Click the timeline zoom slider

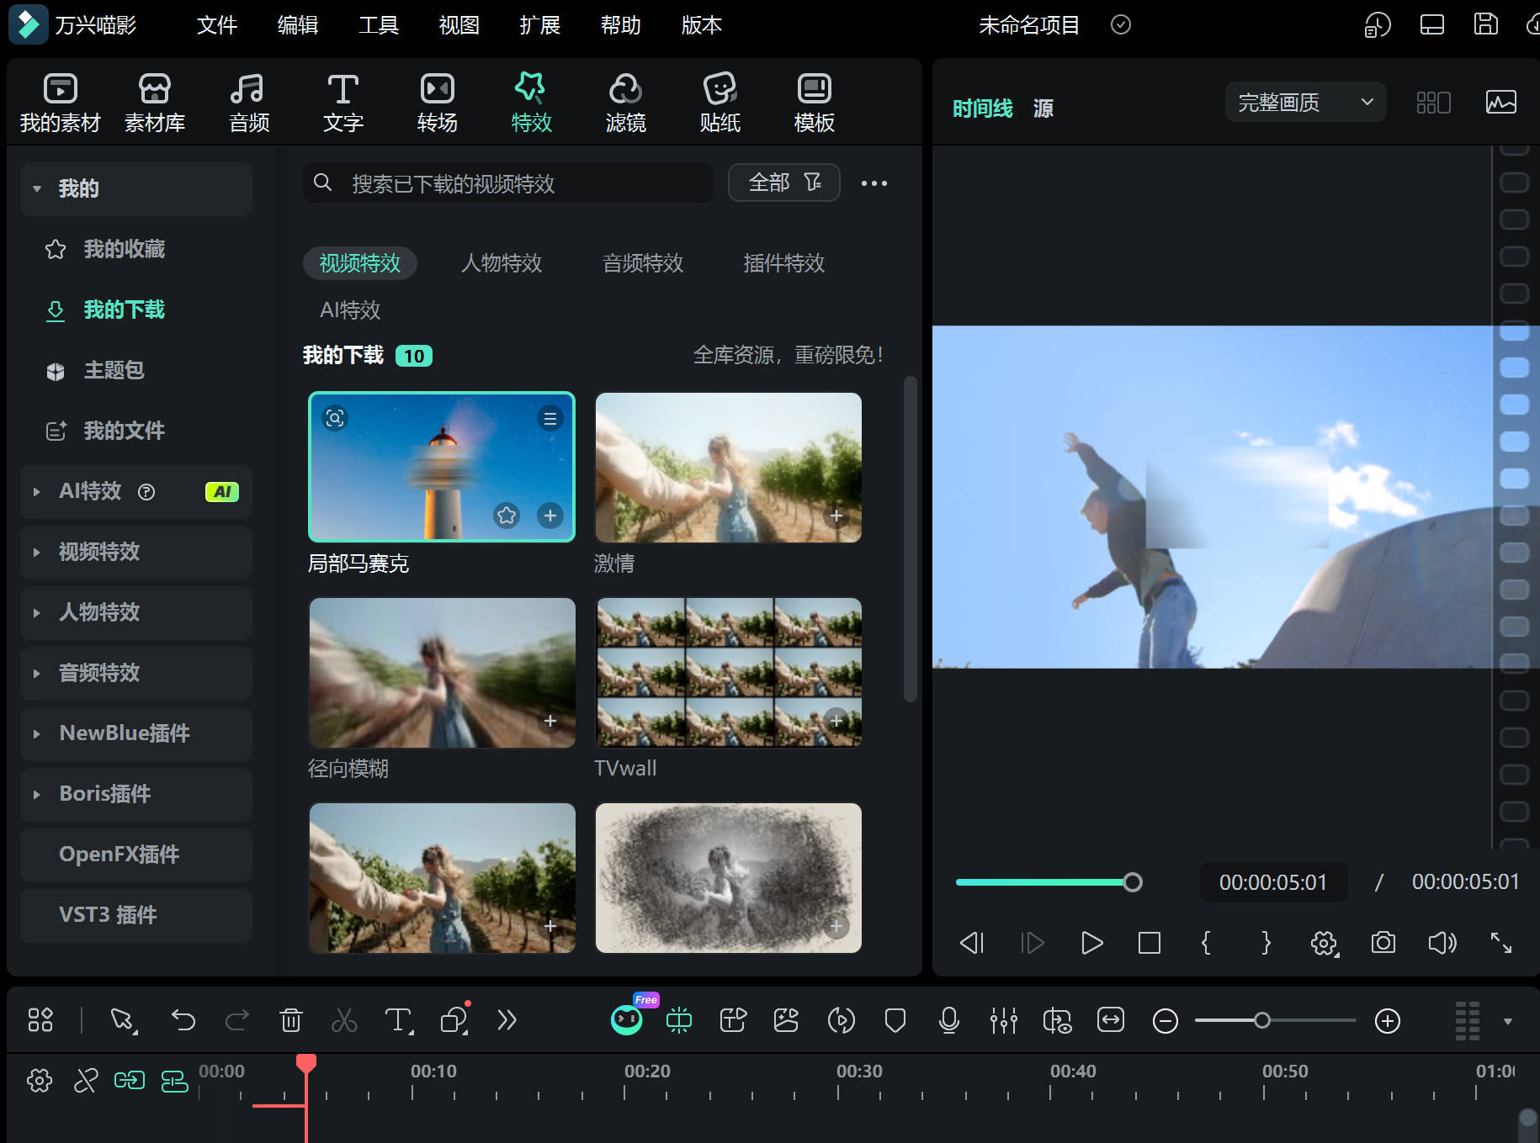pyautogui.click(x=1261, y=1020)
